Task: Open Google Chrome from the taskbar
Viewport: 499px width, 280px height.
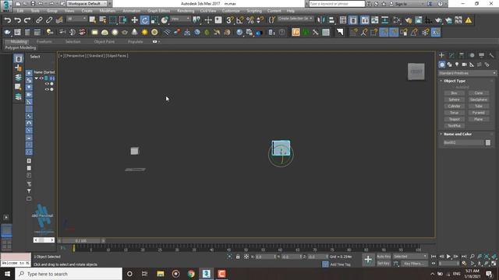Action: click(x=191, y=274)
